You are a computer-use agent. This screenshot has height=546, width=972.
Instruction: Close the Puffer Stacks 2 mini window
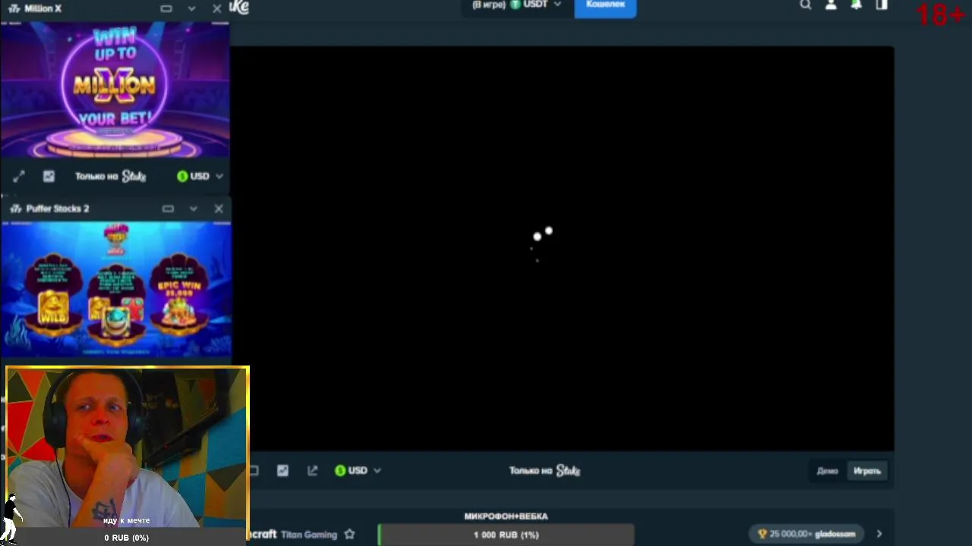coord(219,209)
